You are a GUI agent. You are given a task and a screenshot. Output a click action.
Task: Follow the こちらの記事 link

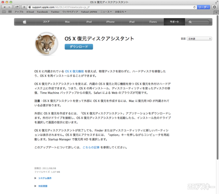coord(91,147)
